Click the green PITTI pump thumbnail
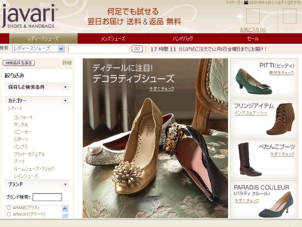This screenshot has height=227, width=302. pyautogui.click(x=253, y=81)
